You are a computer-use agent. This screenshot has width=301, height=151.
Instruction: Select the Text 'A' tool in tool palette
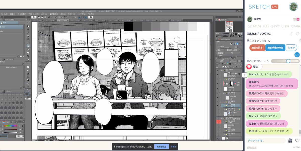(x=28, y=73)
